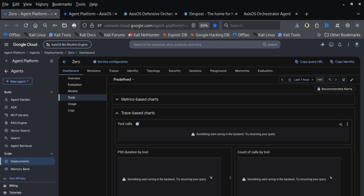Open Firefox History menu
The width and height of the screenshot is (364, 196).
click(x=42, y=4)
